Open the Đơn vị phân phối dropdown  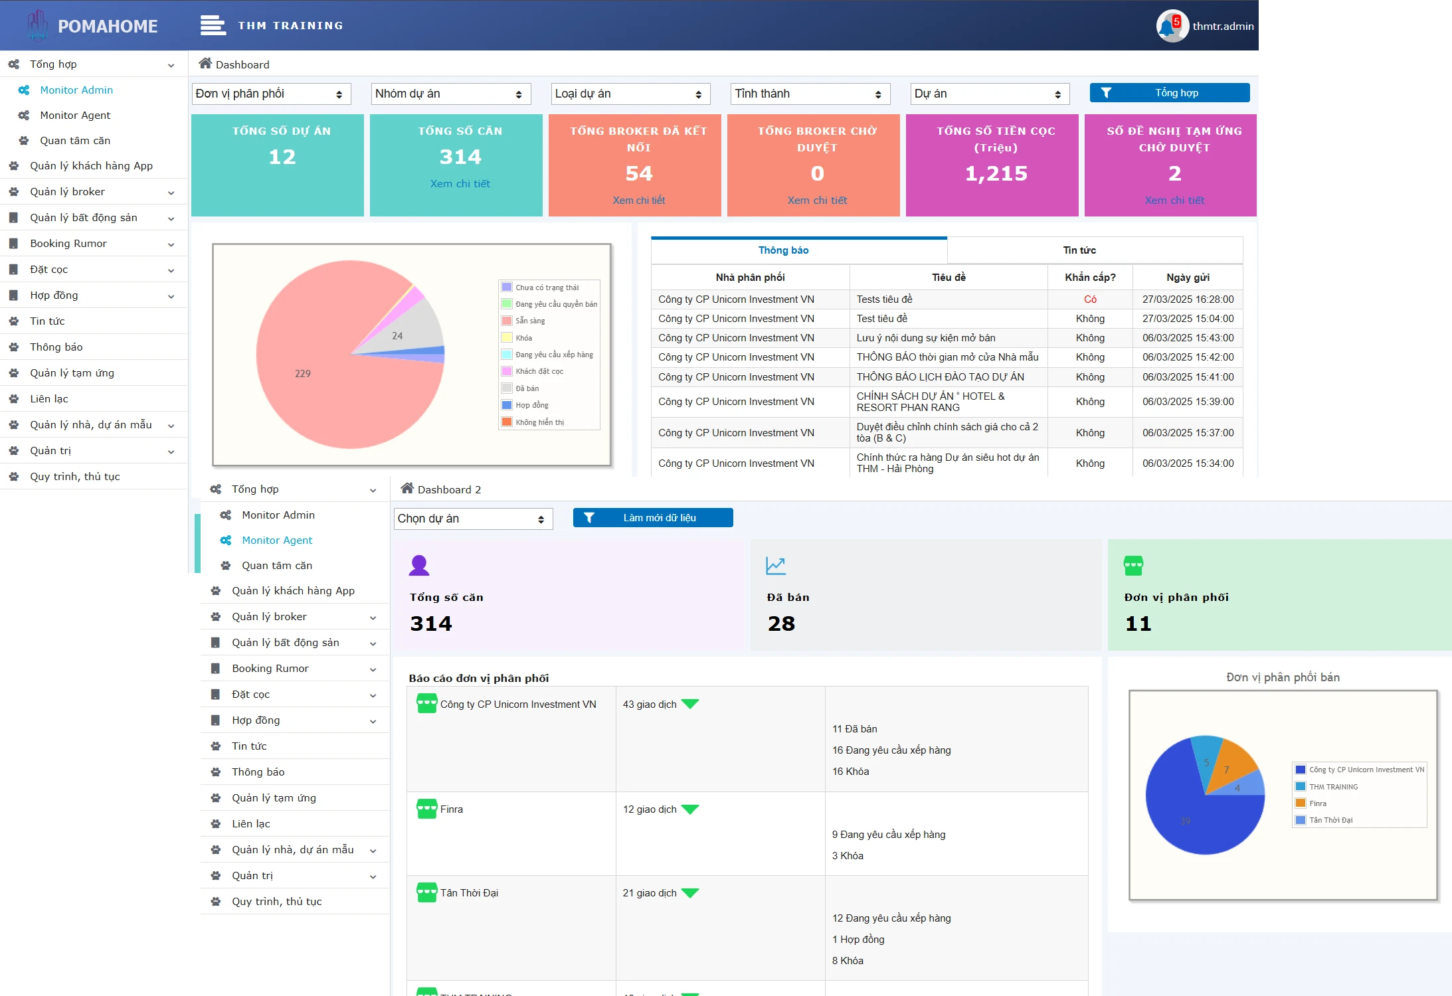[271, 94]
